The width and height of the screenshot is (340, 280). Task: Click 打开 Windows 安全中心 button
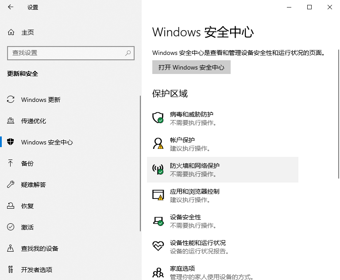pyautogui.click(x=191, y=67)
